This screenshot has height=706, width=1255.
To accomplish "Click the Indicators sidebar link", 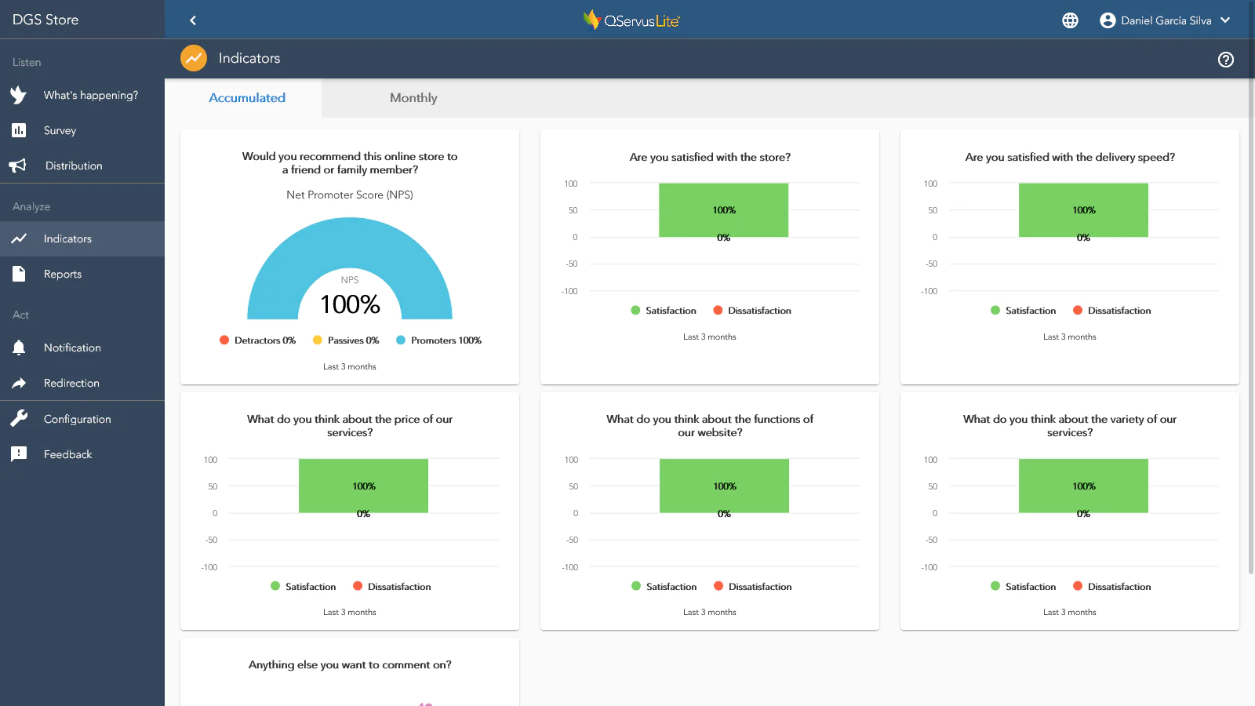I will coord(67,238).
